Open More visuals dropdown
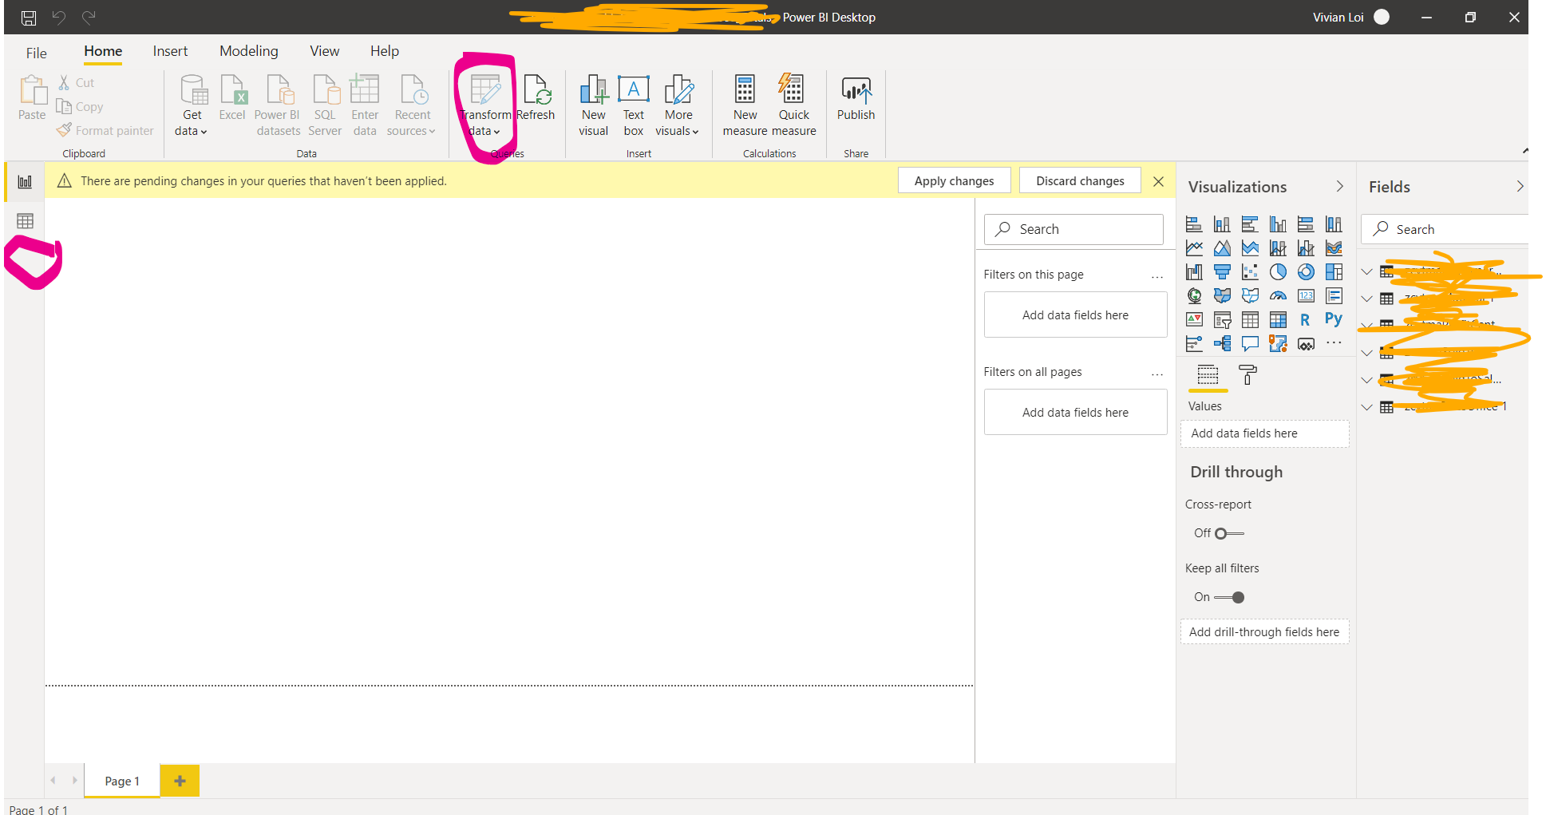 (x=678, y=105)
